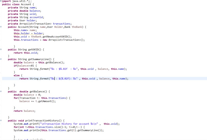Click the 'Transaction History for account' printf string
The height and width of the screenshot is (140, 207).
click(69, 124)
